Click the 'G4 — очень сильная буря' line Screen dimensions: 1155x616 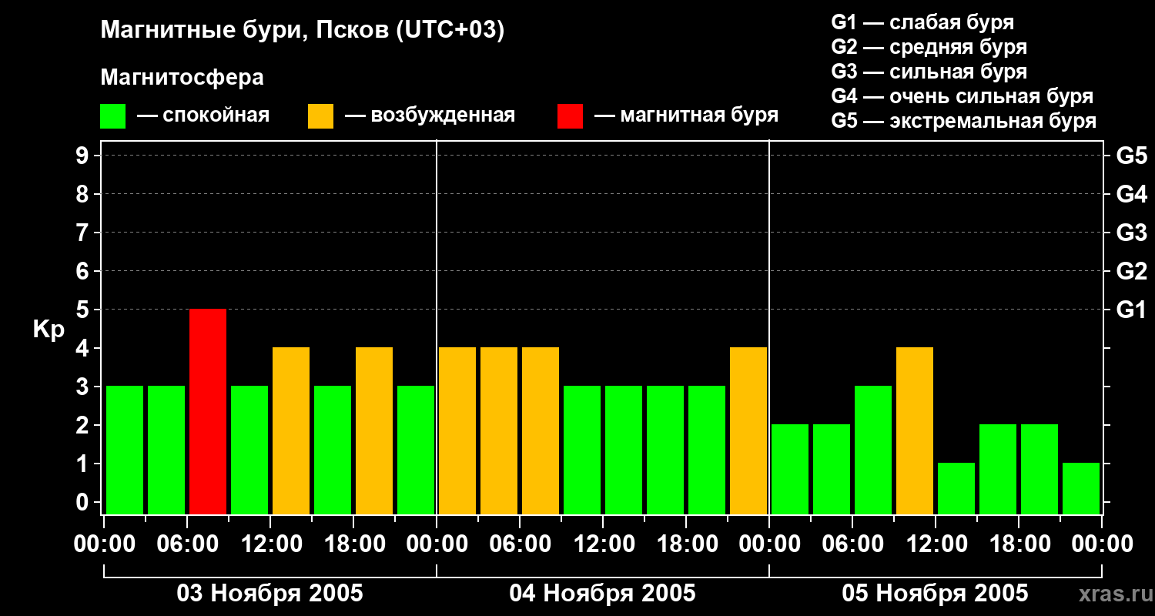coord(962,96)
